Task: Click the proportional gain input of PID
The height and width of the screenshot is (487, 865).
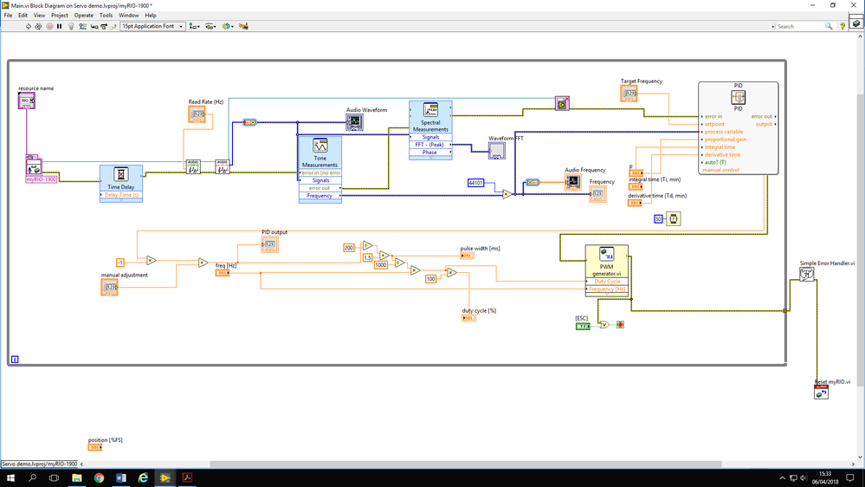Action: tap(725, 140)
